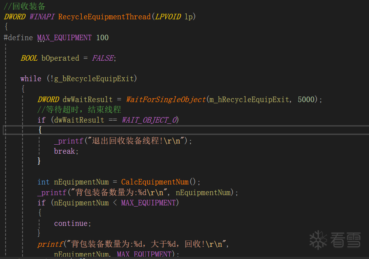Click the m_hRecycleEquipExit argument
This screenshot has width=369, height=259.
pyautogui.click(x=249, y=99)
